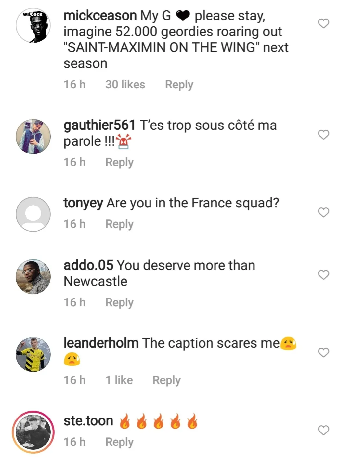Reply to mickceason's comment

(x=179, y=85)
